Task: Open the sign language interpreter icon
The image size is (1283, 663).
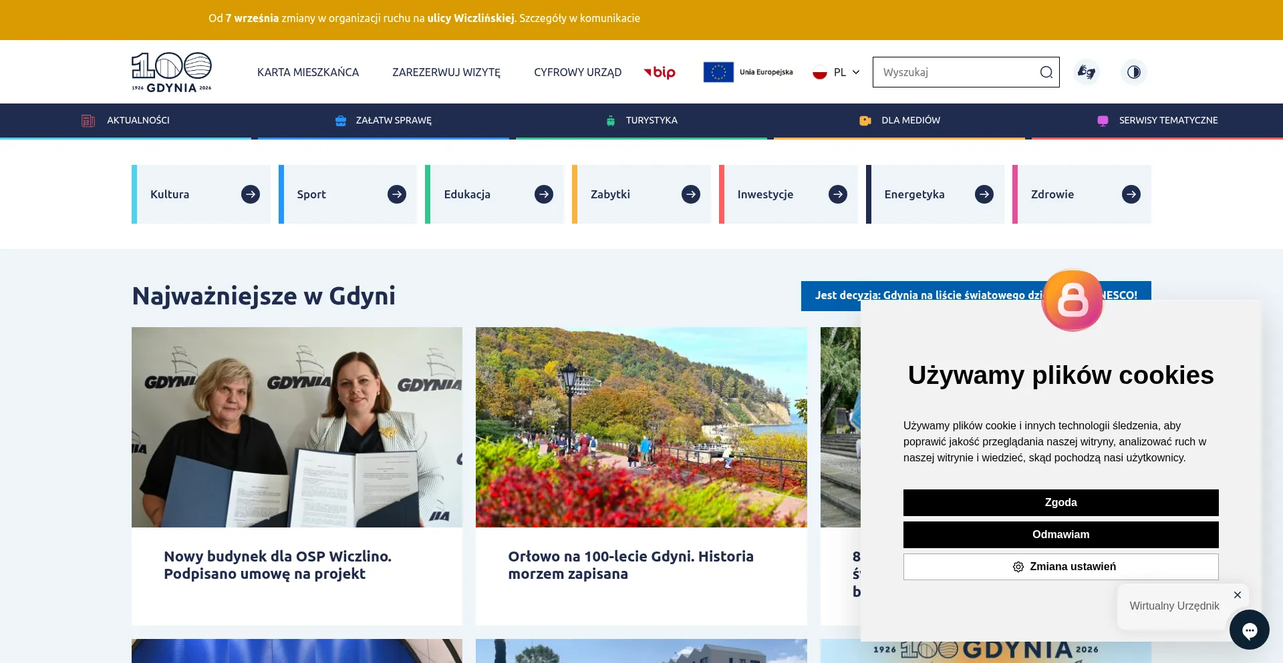Action: (1087, 72)
